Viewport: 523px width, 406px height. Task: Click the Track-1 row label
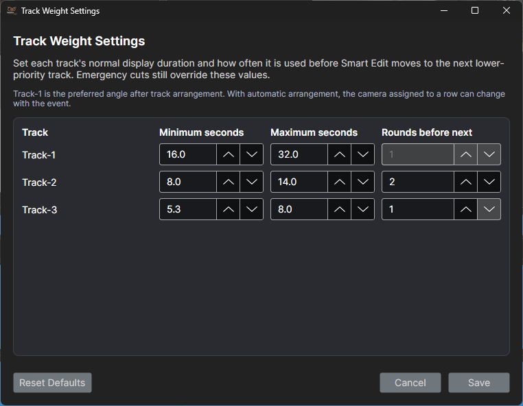39,155
